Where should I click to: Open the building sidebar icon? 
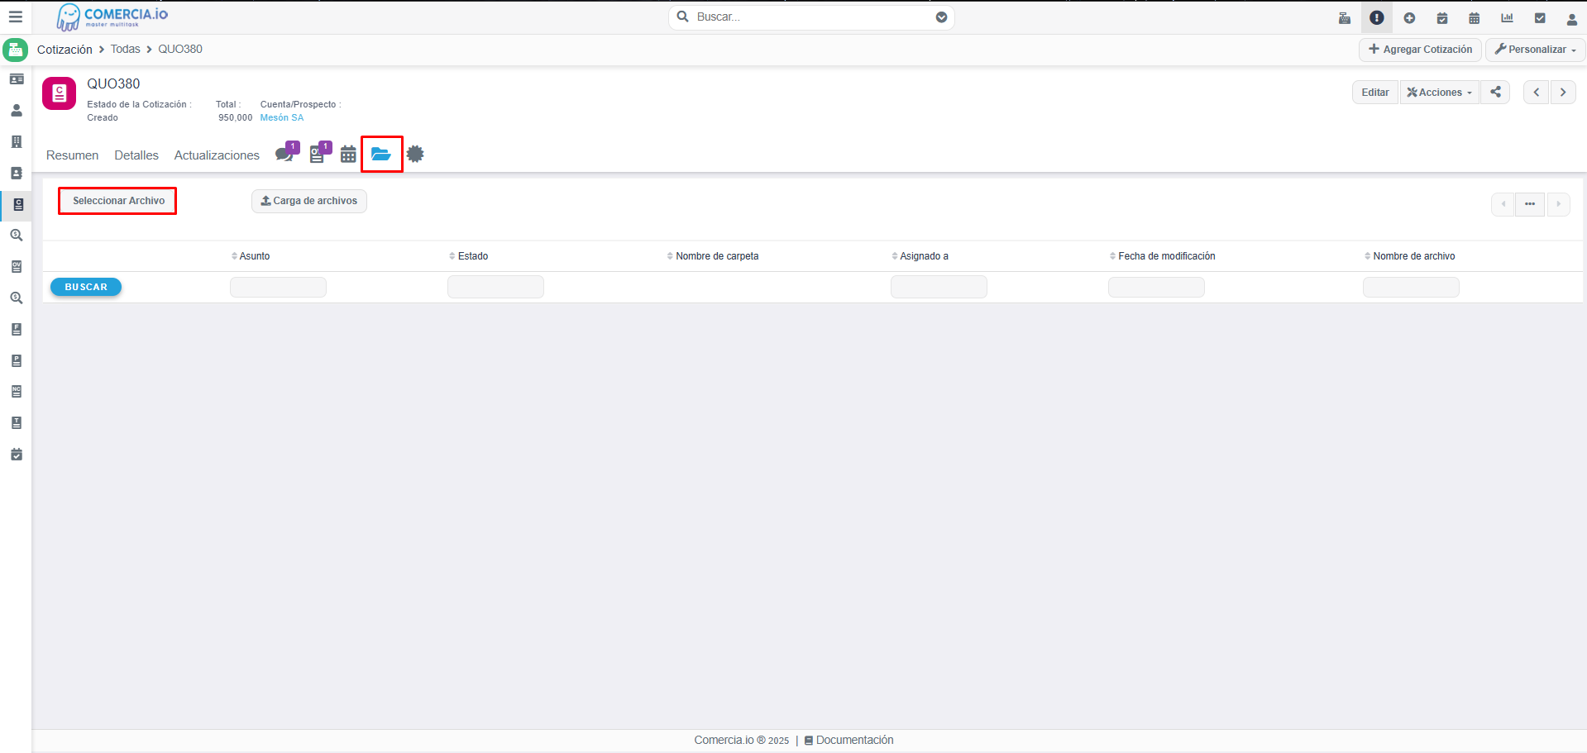click(x=17, y=142)
